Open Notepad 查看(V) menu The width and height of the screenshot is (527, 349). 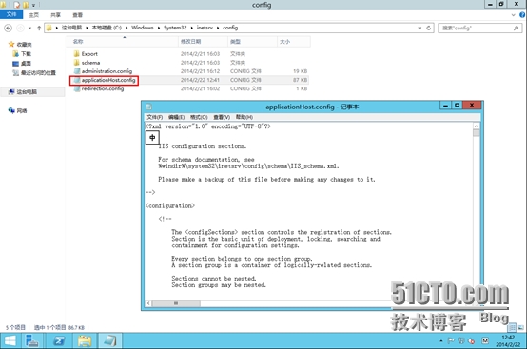[222, 117]
